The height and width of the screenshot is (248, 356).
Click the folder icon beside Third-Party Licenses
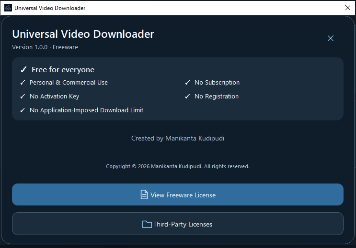pos(147,224)
